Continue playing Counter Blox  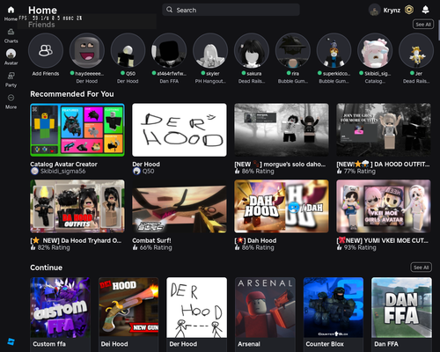click(334, 307)
